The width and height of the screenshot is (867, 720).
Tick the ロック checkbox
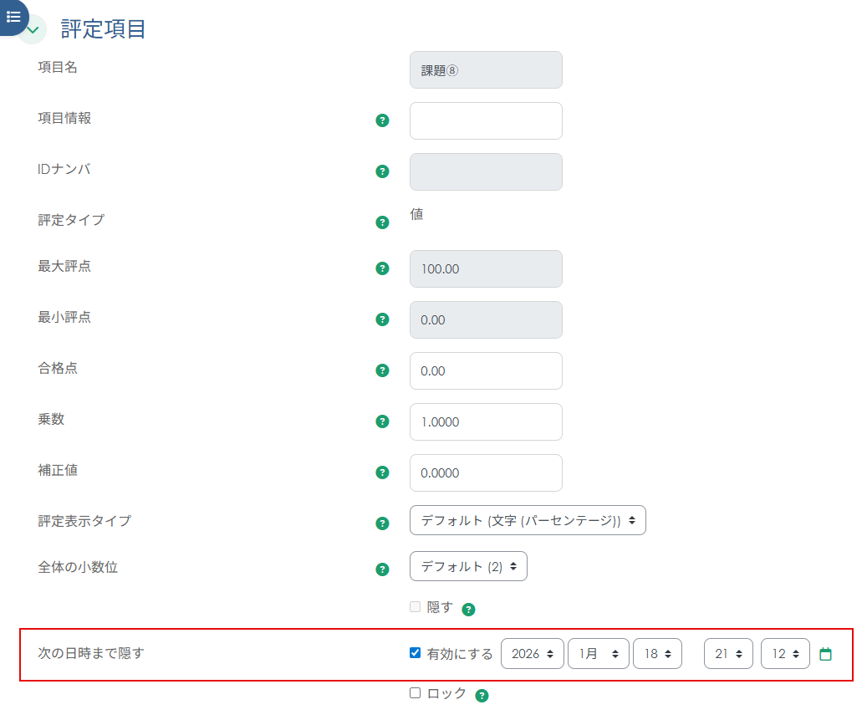point(416,693)
